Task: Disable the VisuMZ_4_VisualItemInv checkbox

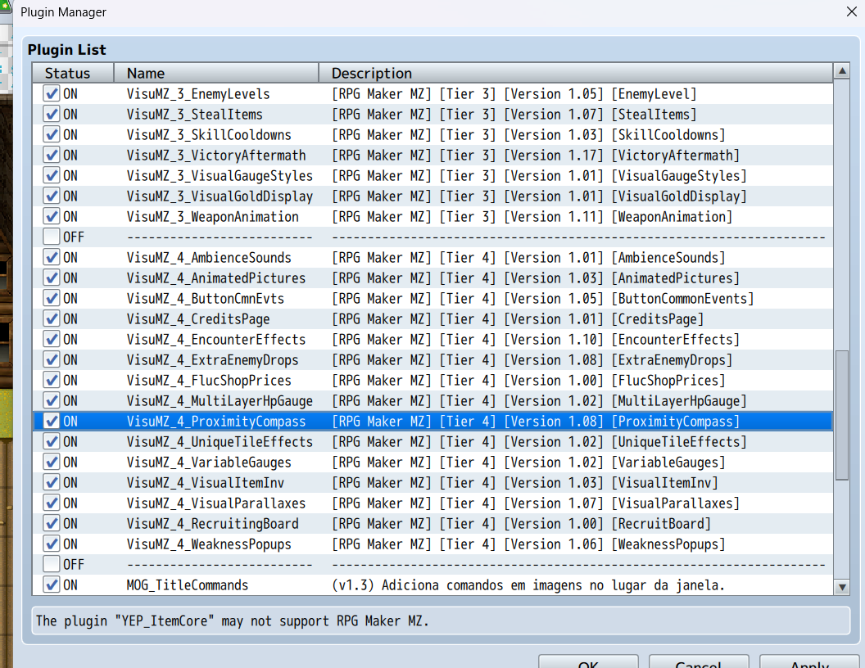Action: coord(52,483)
